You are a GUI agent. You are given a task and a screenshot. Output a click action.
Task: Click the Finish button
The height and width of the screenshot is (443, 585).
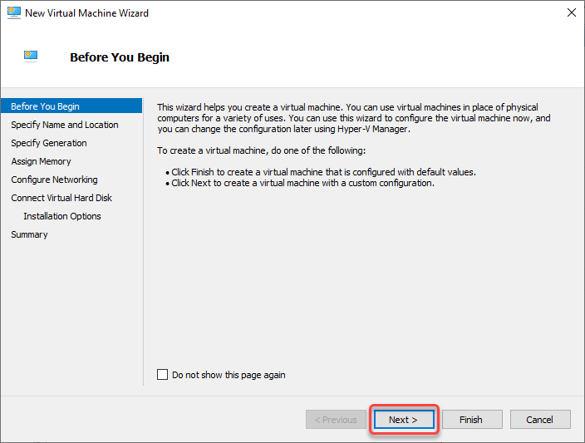pyautogui.click(x=472, y=420)
